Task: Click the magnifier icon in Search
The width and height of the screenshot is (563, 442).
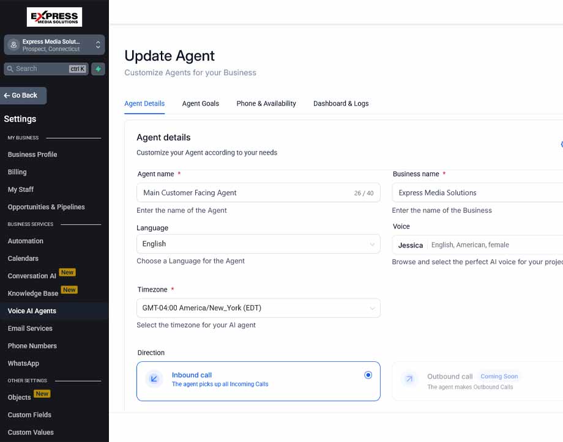Action: click(10, 69)
